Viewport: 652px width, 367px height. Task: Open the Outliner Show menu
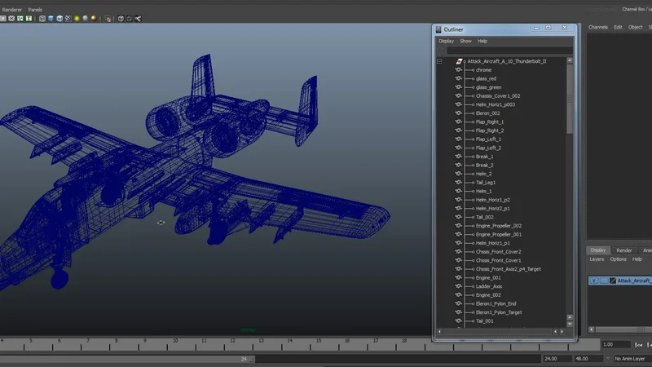coord(465,41)
